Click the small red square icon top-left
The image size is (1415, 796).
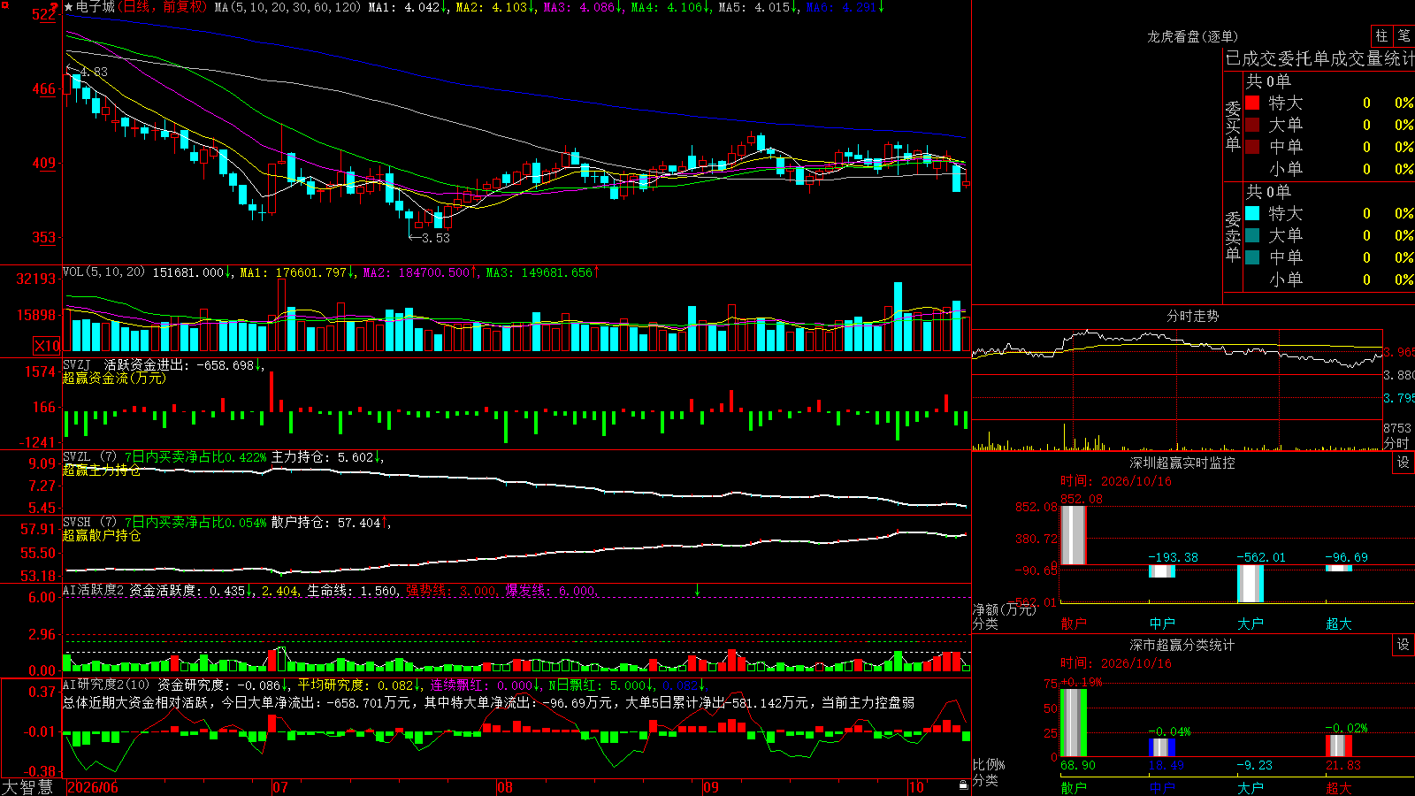pos(4,4)
